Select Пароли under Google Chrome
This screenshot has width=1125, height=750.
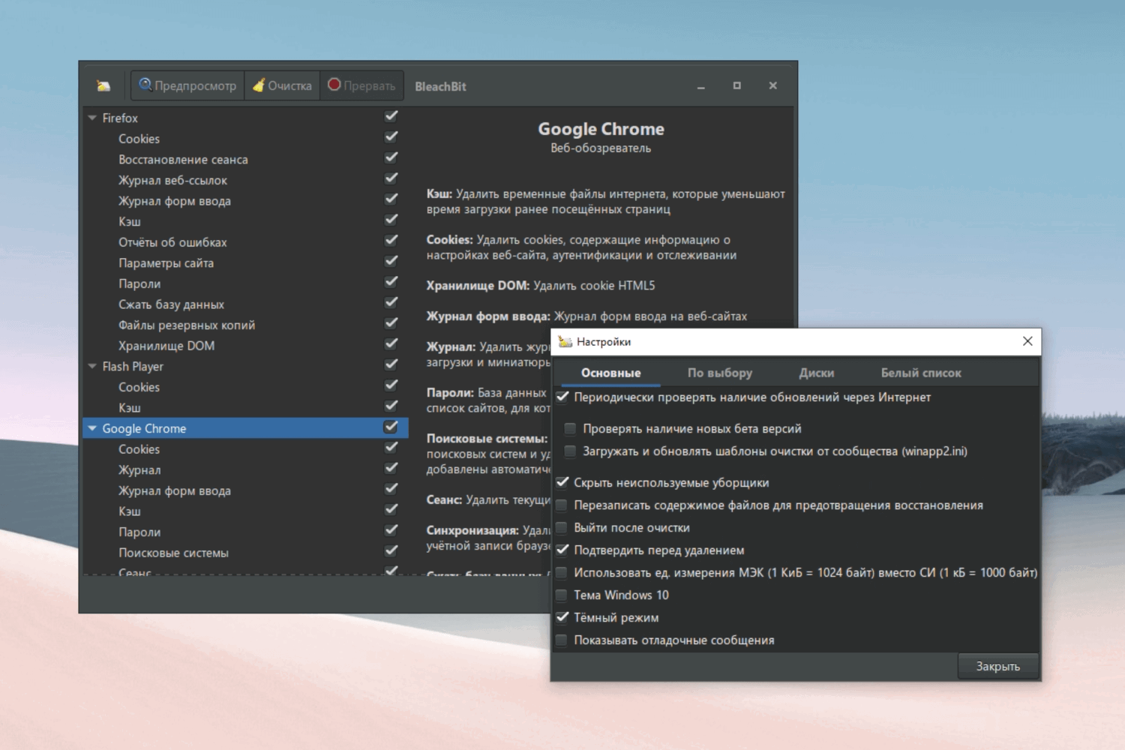(141, 532)
